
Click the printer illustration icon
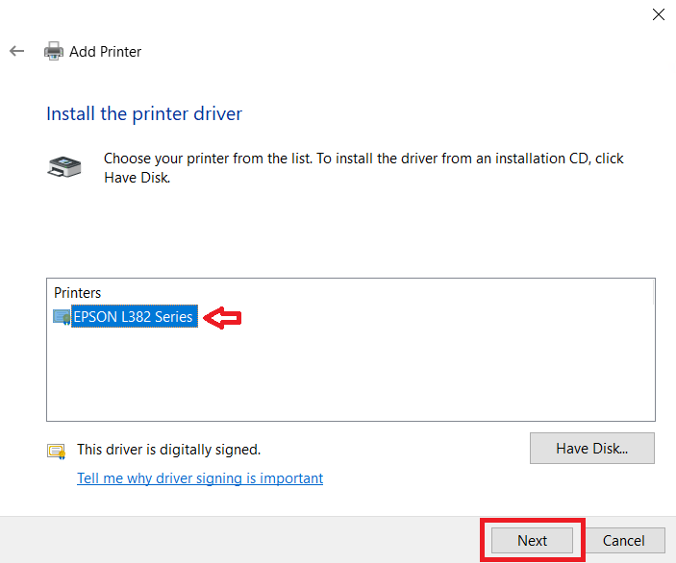point(64,167)
